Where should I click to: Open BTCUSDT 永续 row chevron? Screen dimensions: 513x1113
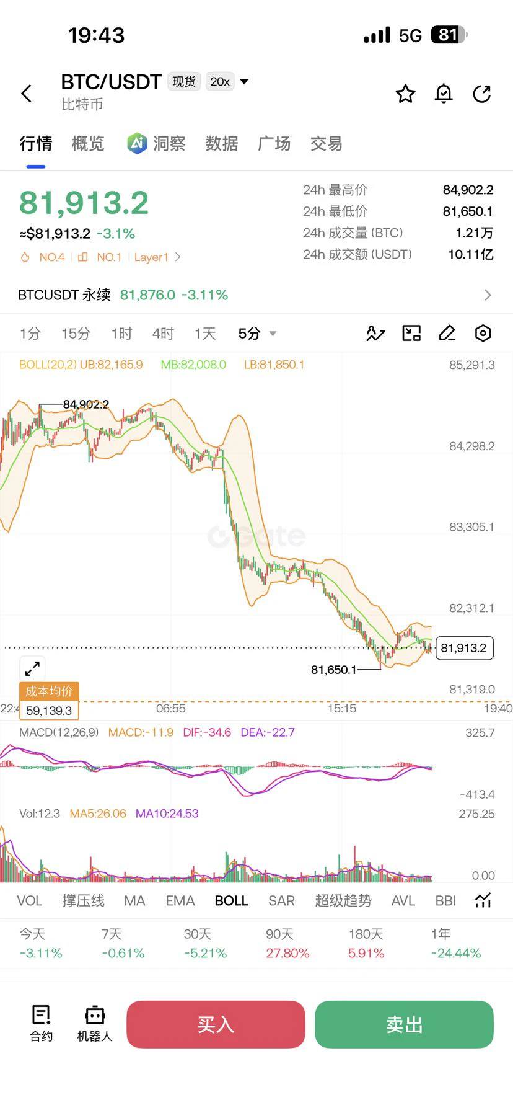pos(488,295)
